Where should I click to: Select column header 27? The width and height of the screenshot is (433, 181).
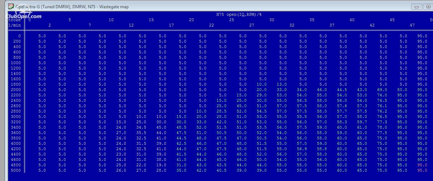(x=252, y=25)
